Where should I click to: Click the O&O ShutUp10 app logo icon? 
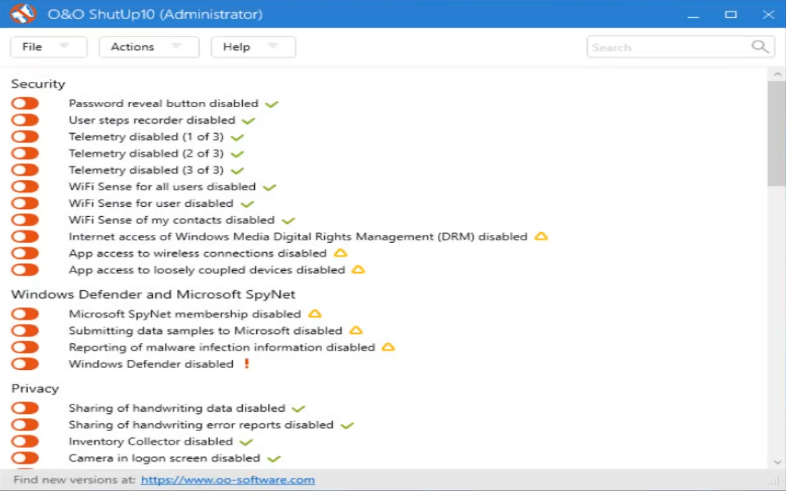click(x=23, y=13)
